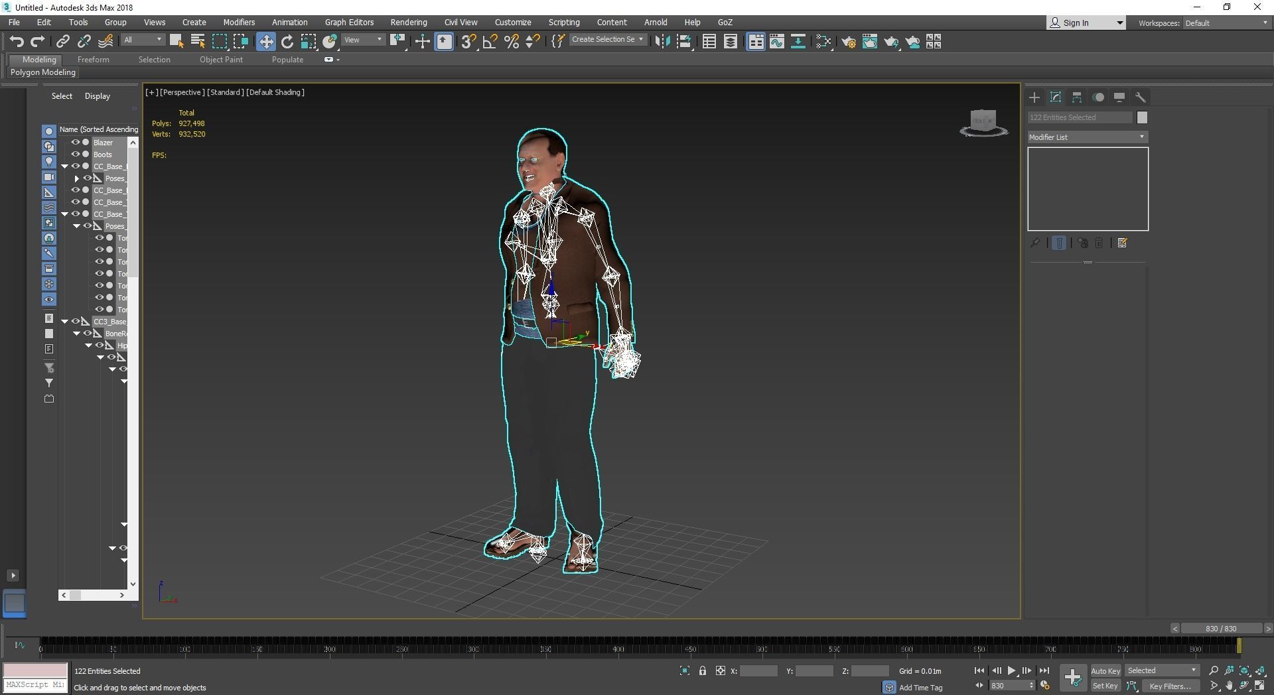
Task: Open the Workspaces Default dropdown
Action: click(1227, 23)
